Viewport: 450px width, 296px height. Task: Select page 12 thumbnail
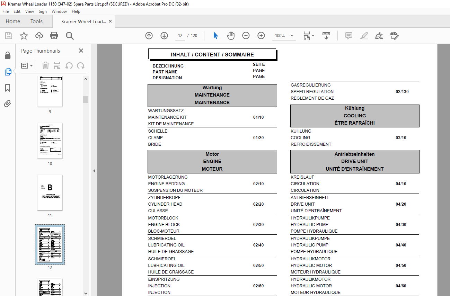pyautogui.click(x=50, y=245)
